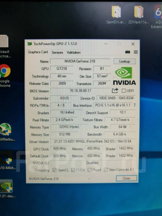
Task: Click the Revision field showing B1
Action: [102, 69]
